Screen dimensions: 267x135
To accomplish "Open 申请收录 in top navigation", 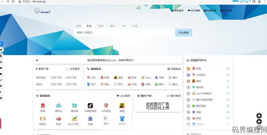I will click(210, 10).
